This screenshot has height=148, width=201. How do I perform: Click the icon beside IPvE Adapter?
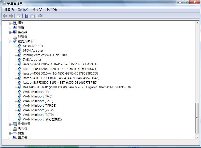(x=20, y=60)
